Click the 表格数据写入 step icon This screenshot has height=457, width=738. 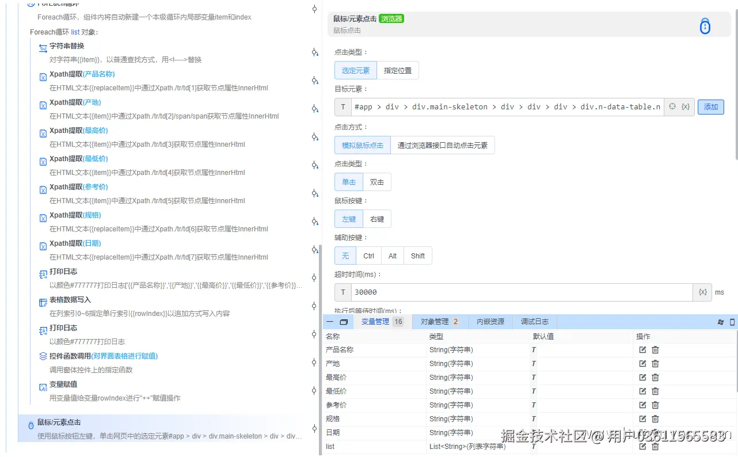pos(43,302)
